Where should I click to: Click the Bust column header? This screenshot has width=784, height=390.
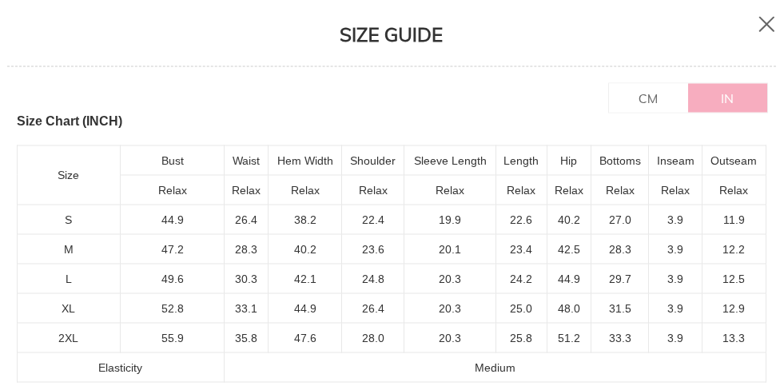pos(173,161)
